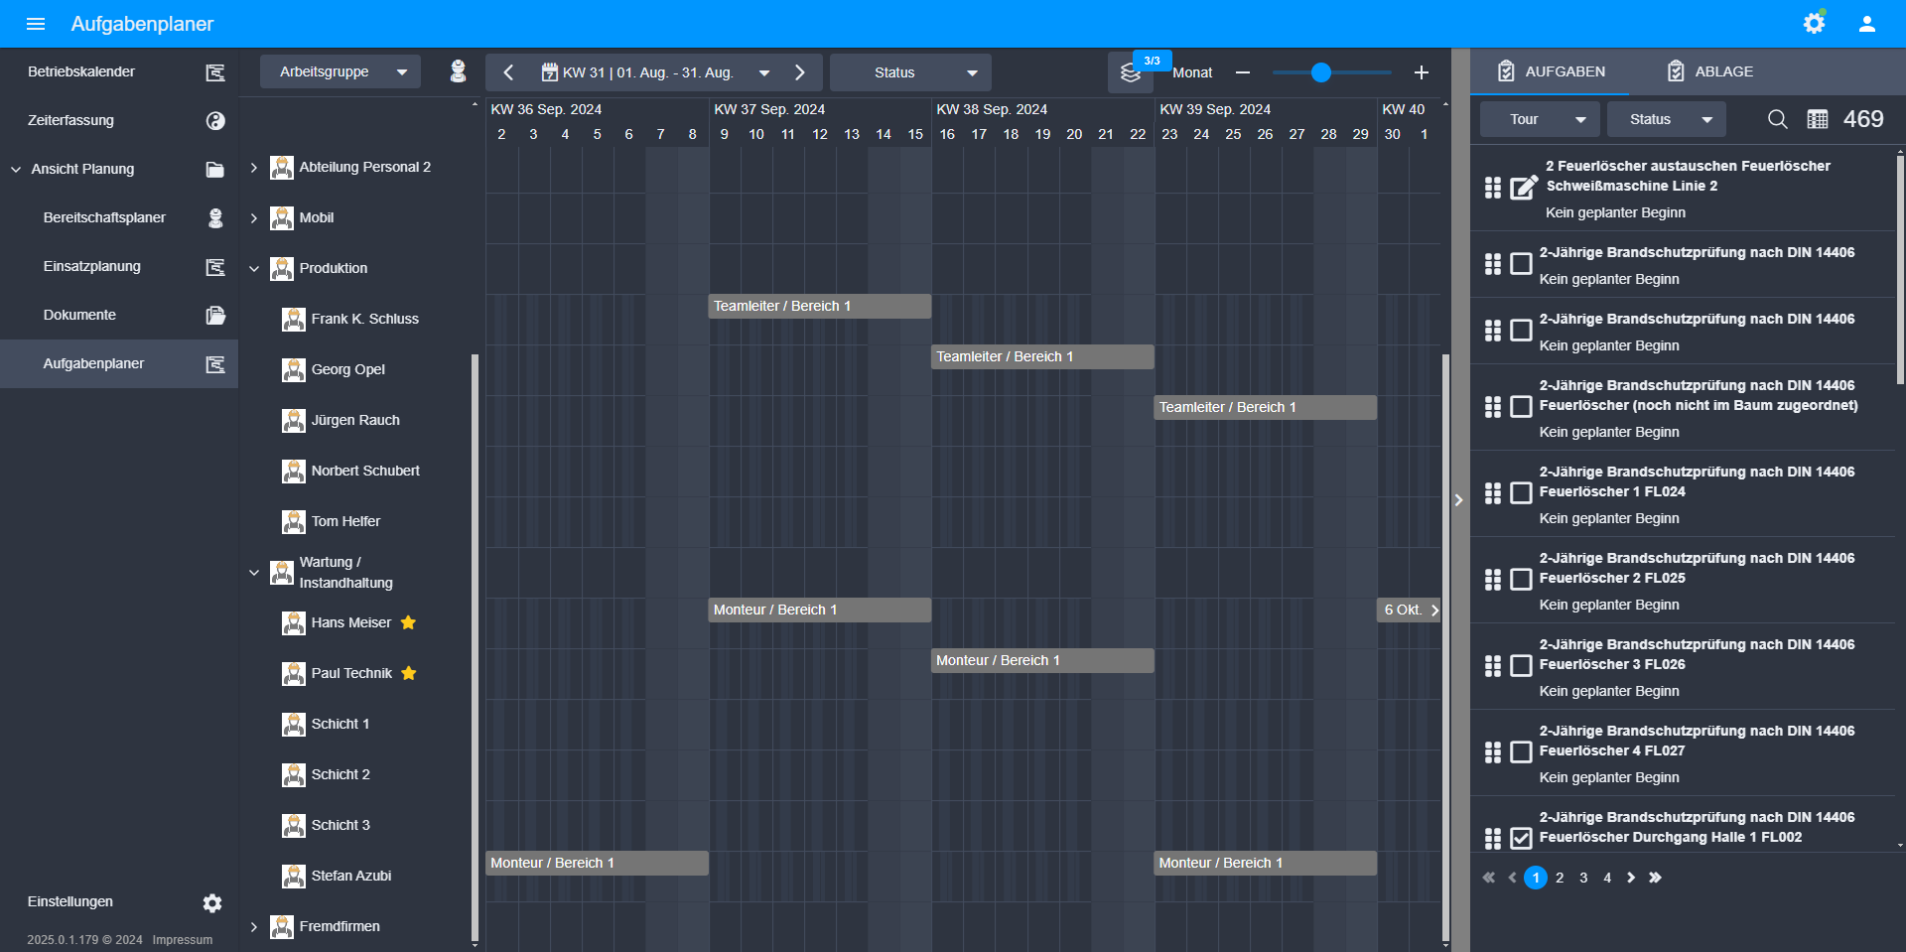
Task: Go to task page 2
Action: click(1560, 878)
